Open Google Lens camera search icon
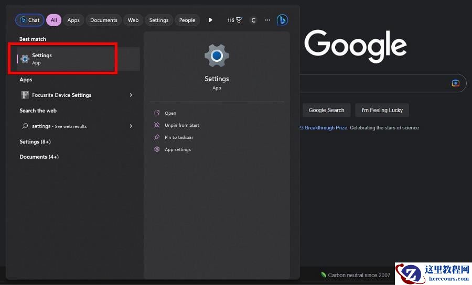This screenshot has width=472, height=285. (x=455, y=83)
